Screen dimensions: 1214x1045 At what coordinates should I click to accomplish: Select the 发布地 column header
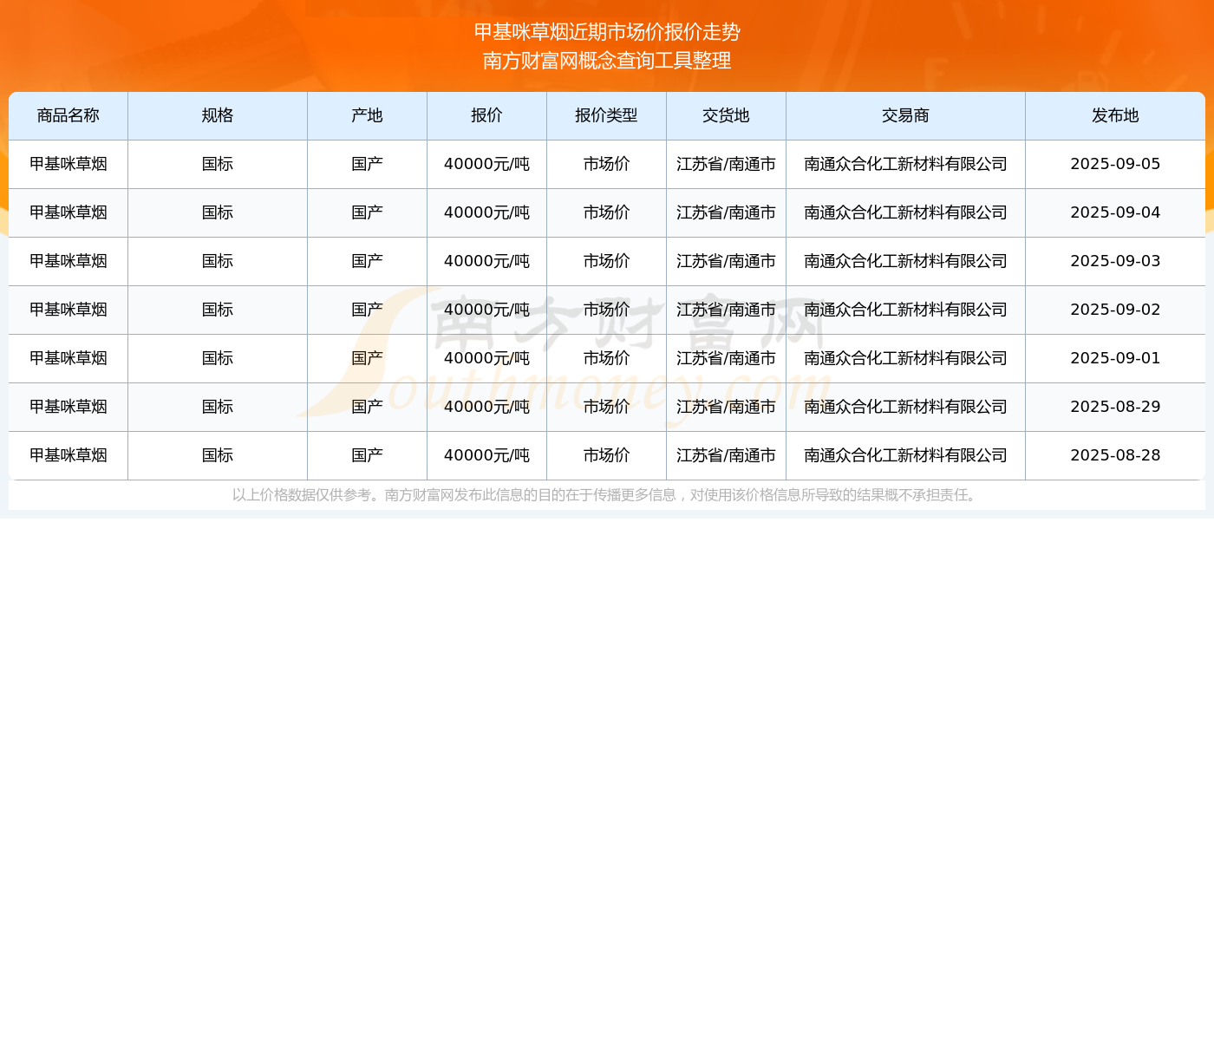(x=1115, y=116)
